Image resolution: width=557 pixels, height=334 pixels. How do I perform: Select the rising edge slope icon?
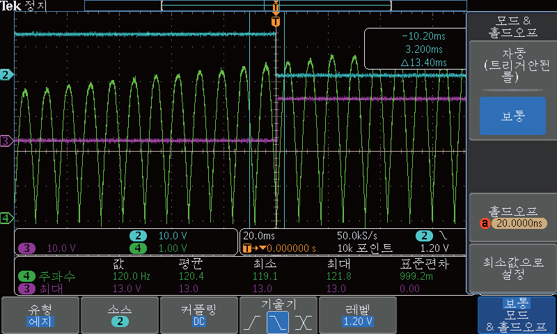253,322
